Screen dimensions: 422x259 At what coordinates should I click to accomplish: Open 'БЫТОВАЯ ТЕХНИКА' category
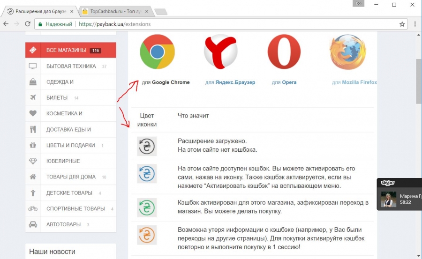pos(71,66)
